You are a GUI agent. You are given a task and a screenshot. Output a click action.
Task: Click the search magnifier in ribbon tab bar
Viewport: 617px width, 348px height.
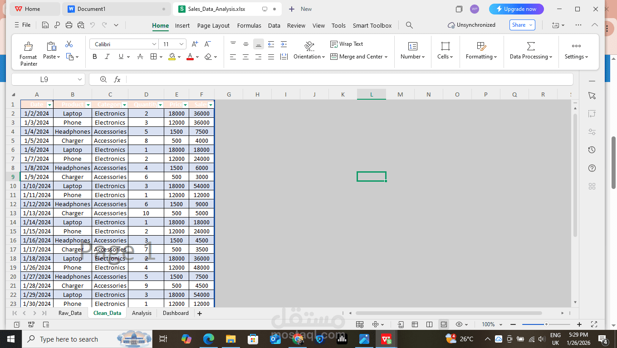click(409, 25)
